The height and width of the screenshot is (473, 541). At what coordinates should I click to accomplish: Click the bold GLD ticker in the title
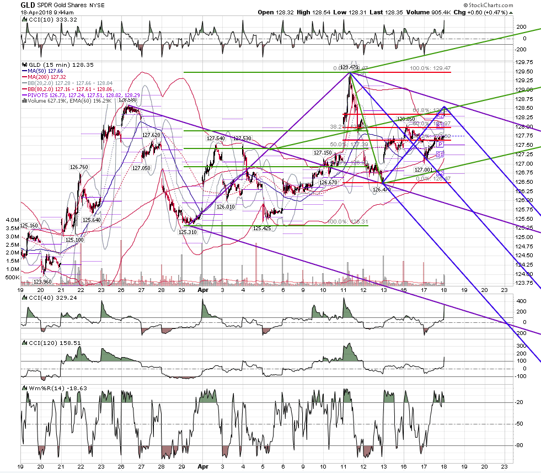pos(28,5)
